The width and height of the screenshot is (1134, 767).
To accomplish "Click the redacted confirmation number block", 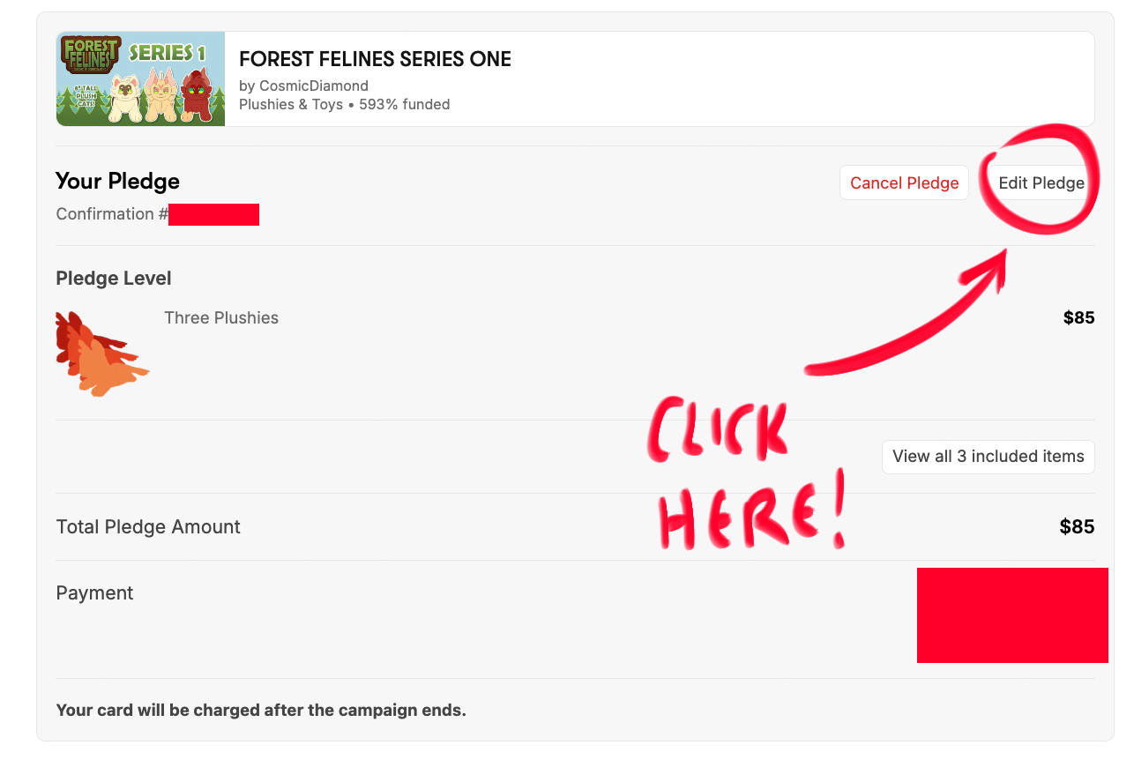I will coord(213,214).
